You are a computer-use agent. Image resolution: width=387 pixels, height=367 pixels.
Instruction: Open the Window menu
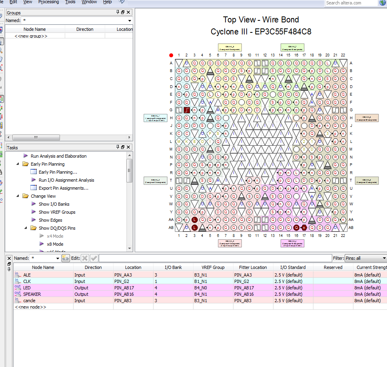coord(89,2)
